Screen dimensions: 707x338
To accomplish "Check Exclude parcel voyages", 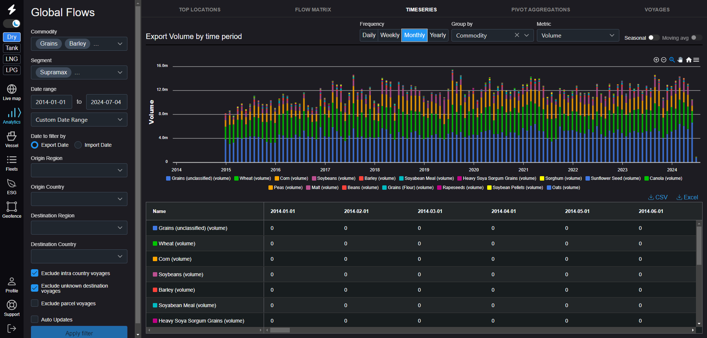I will click(35, 303).
